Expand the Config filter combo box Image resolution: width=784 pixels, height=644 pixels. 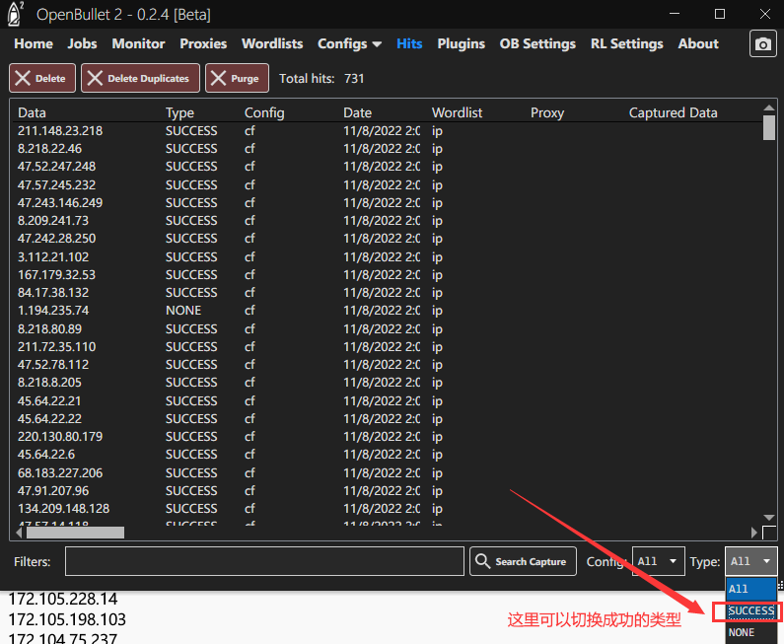(658, 561)
